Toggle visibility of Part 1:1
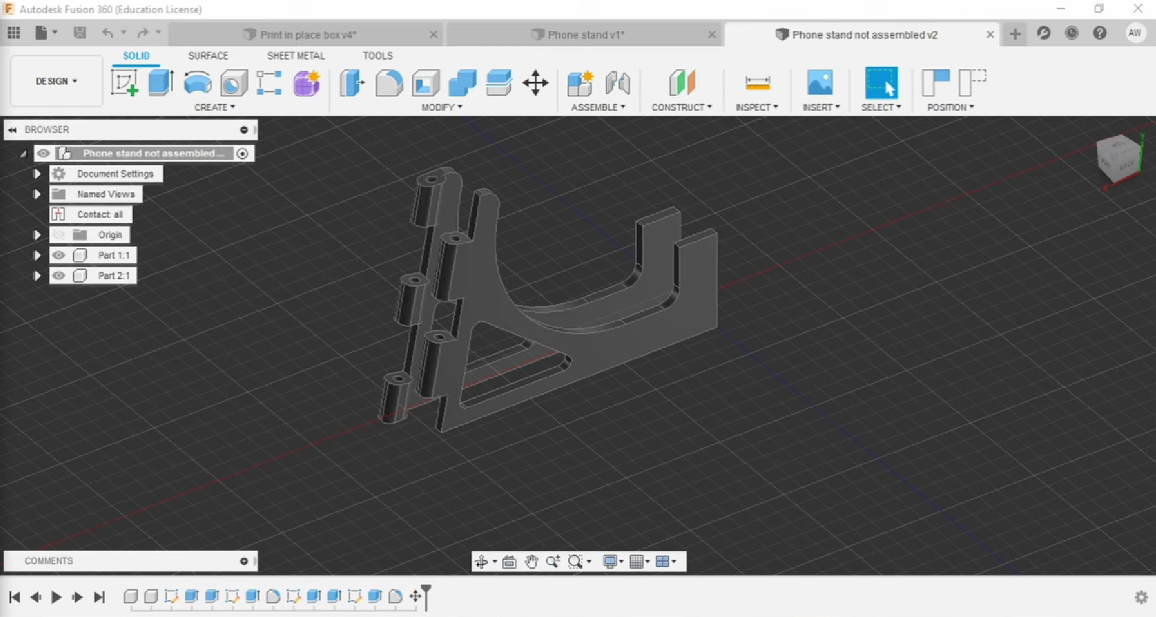The image size is (1156, 617). tap(59, 255)
